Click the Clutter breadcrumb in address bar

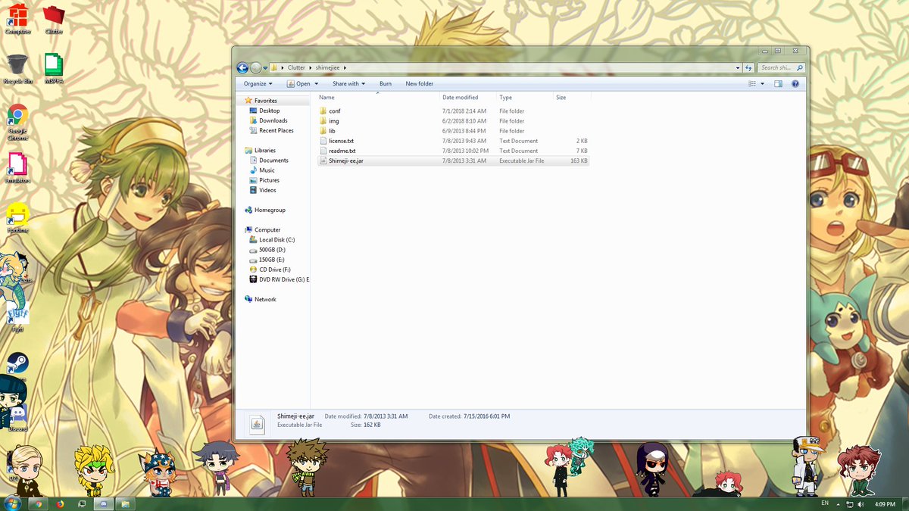(x=296, y=68)
